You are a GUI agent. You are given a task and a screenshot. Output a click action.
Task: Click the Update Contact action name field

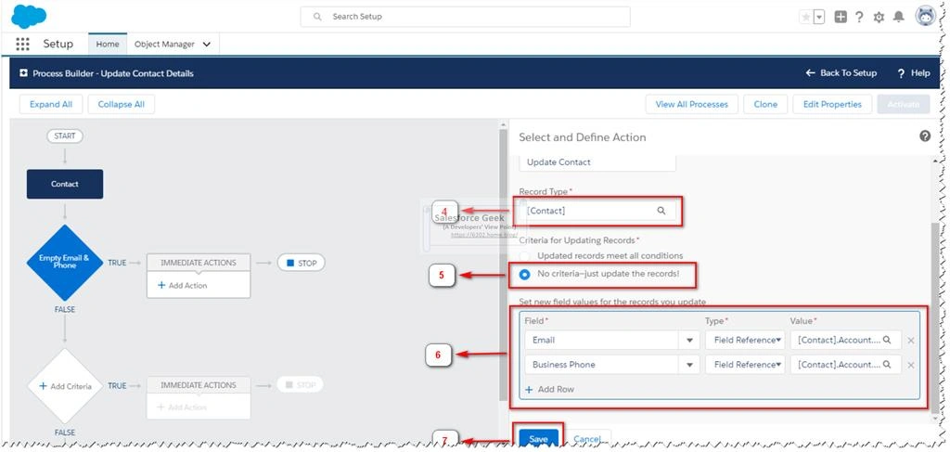pos(597,161)
